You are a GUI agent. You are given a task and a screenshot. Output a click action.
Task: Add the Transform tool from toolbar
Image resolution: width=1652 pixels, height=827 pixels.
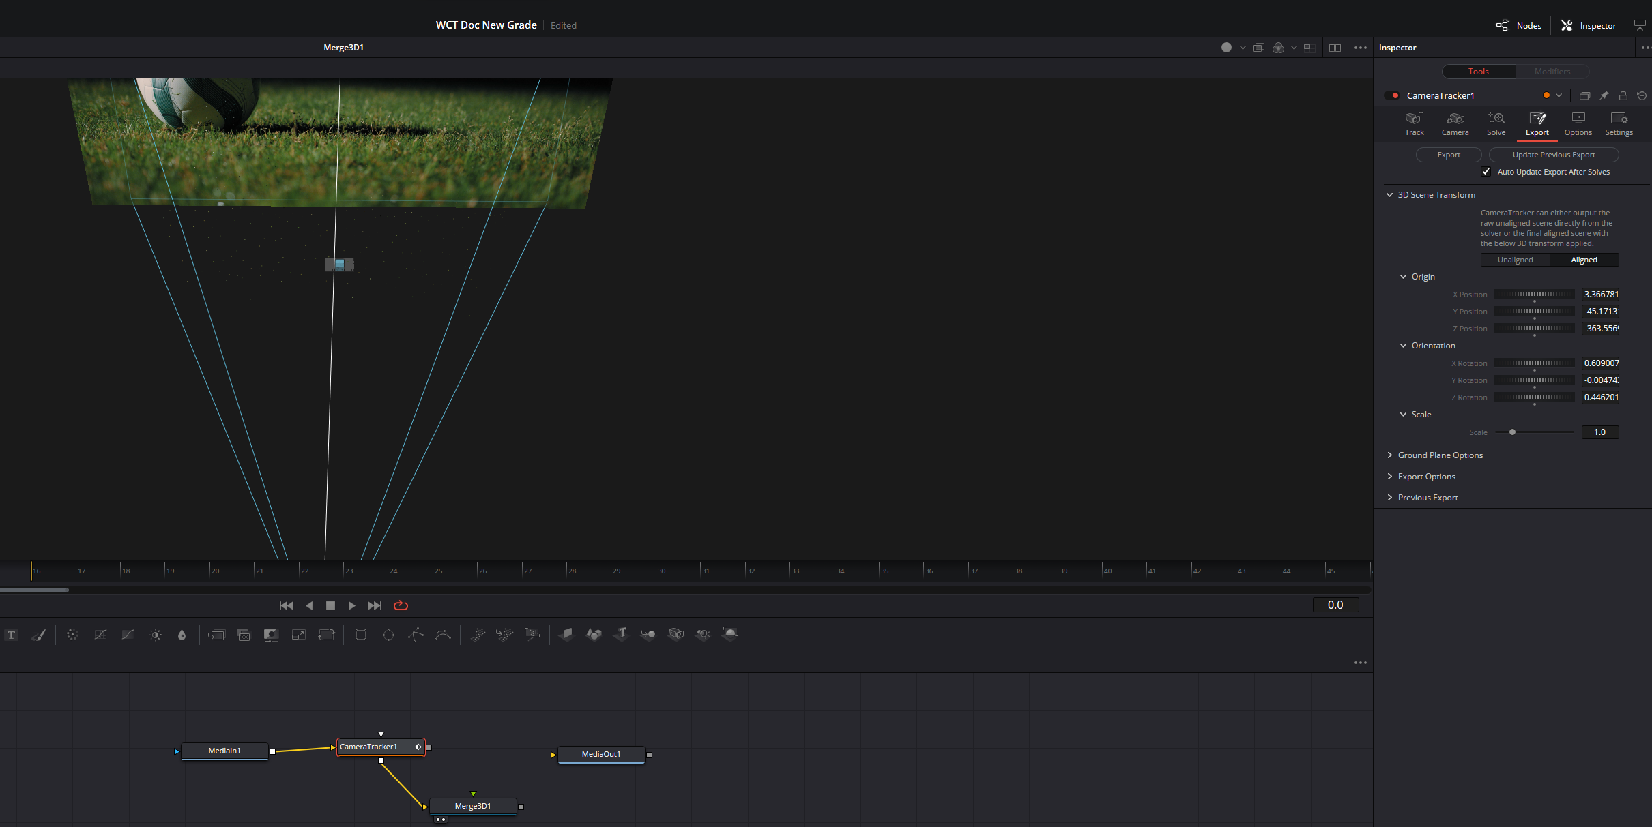click(327, 635)
